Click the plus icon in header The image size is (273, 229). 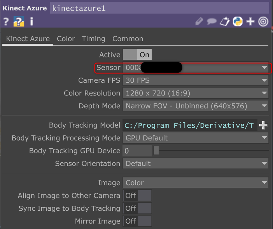click(x=250, y=21)
